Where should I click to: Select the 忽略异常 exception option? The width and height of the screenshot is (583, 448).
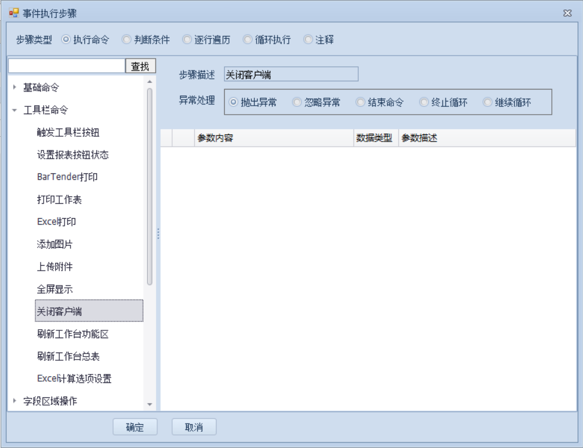(297, 102)
